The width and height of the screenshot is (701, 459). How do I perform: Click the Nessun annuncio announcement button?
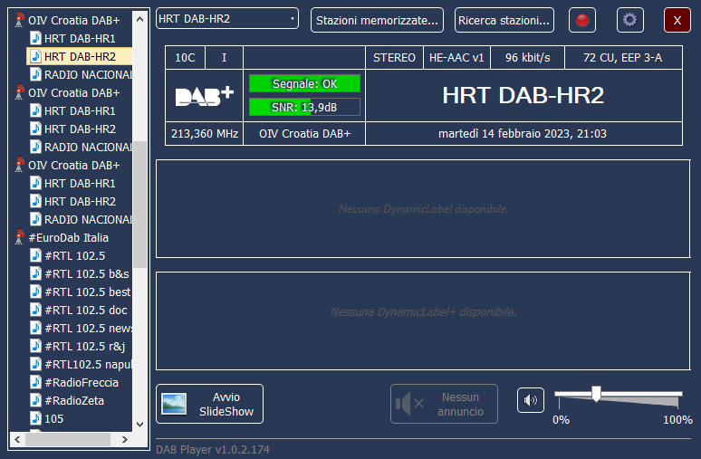pyautogui.click(x=444, y=404)
